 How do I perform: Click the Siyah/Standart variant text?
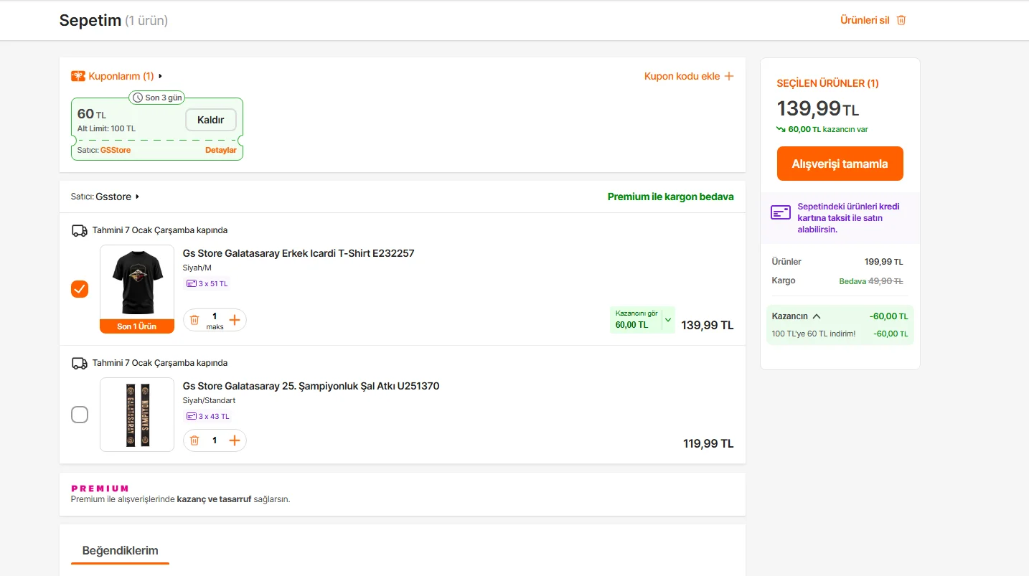[x=210, y=400]
